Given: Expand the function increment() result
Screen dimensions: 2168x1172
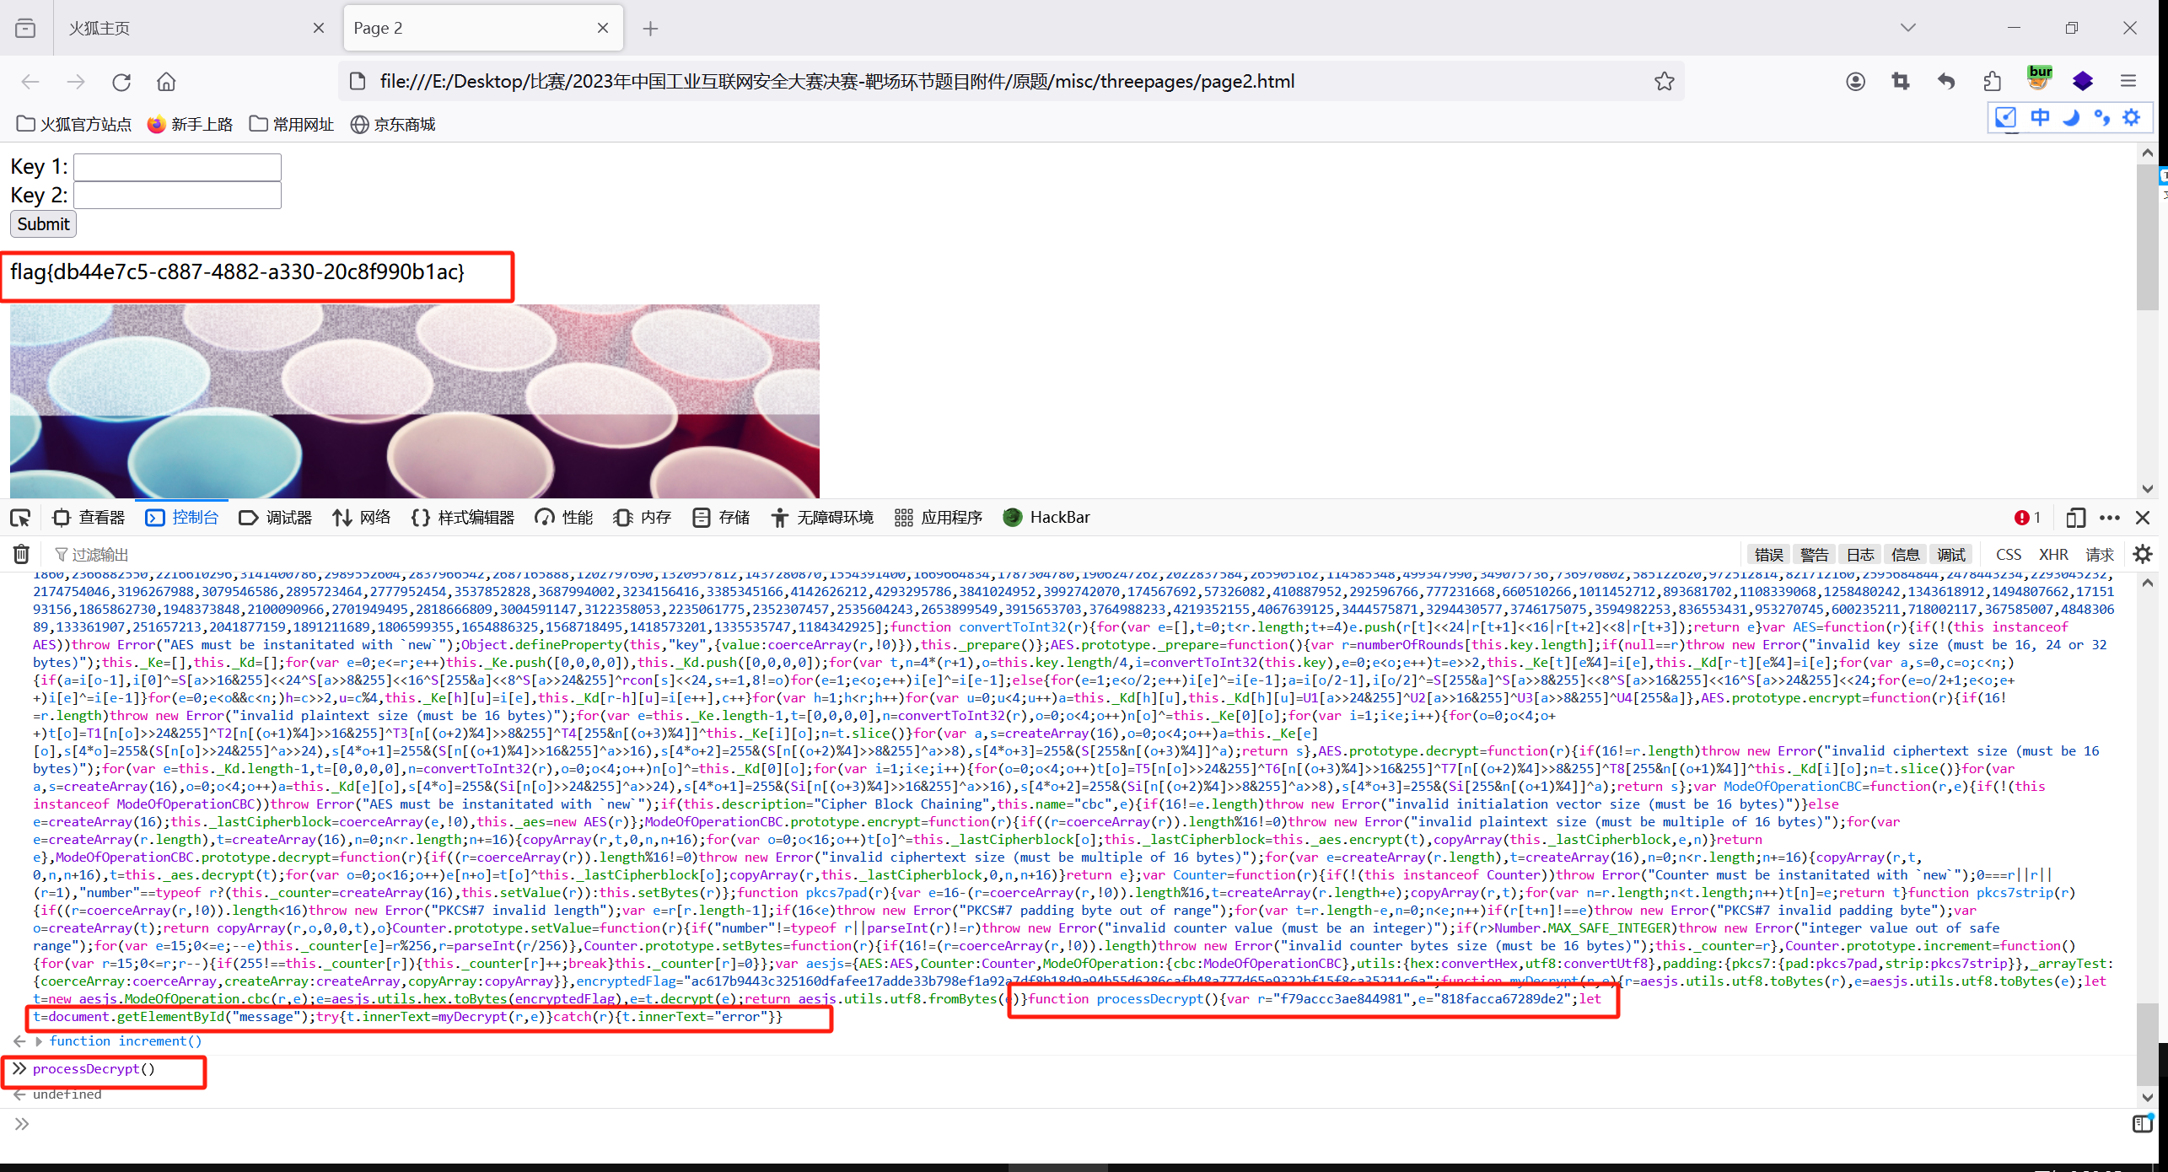Looking at the screenshot, I should (39, 1041).
